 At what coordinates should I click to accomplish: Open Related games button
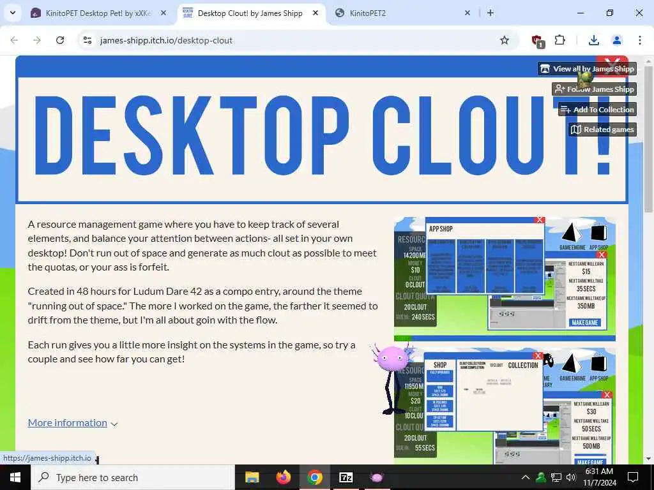point(602,129)
